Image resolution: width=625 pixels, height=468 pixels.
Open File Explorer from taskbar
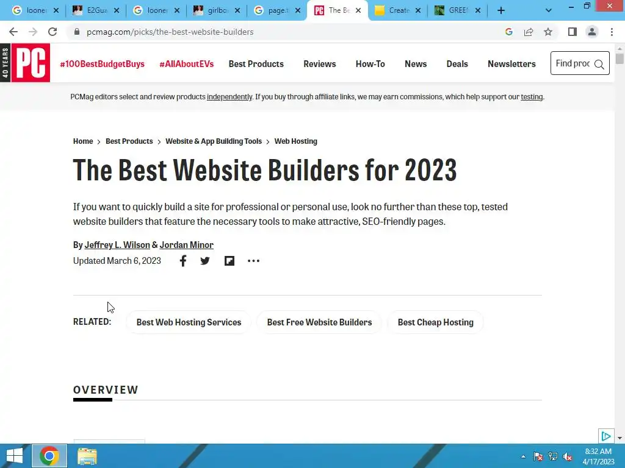point(87,456)
